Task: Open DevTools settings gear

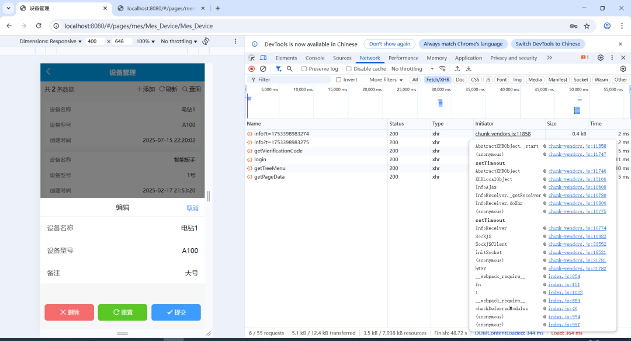Action: (600, 58)
